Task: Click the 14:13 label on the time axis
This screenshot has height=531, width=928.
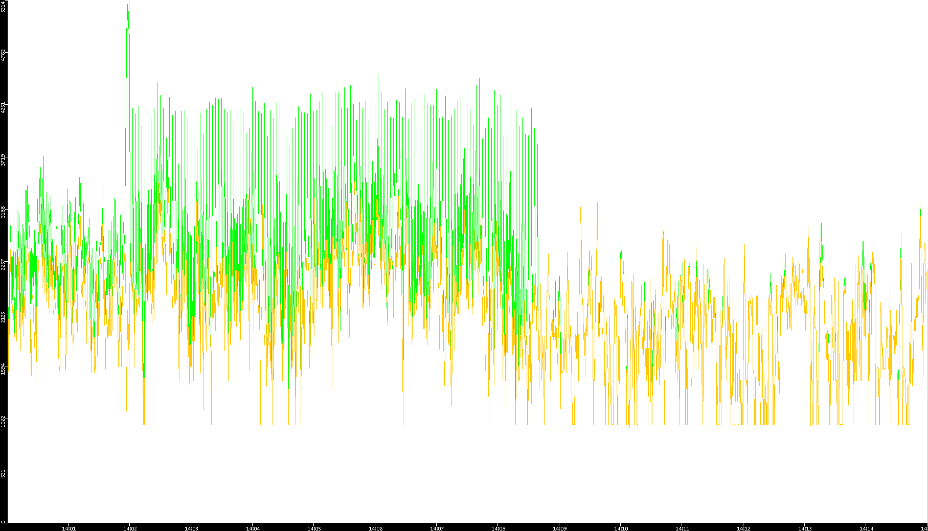Action: point(805,528)
